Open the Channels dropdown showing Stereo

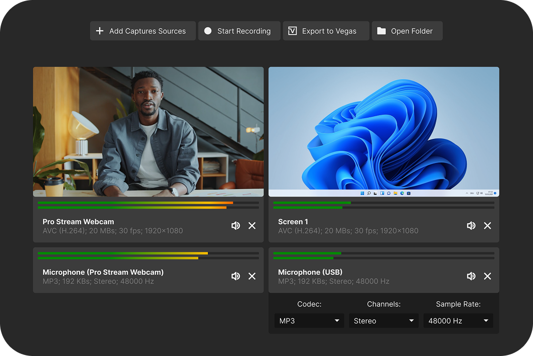click(384, 320)
